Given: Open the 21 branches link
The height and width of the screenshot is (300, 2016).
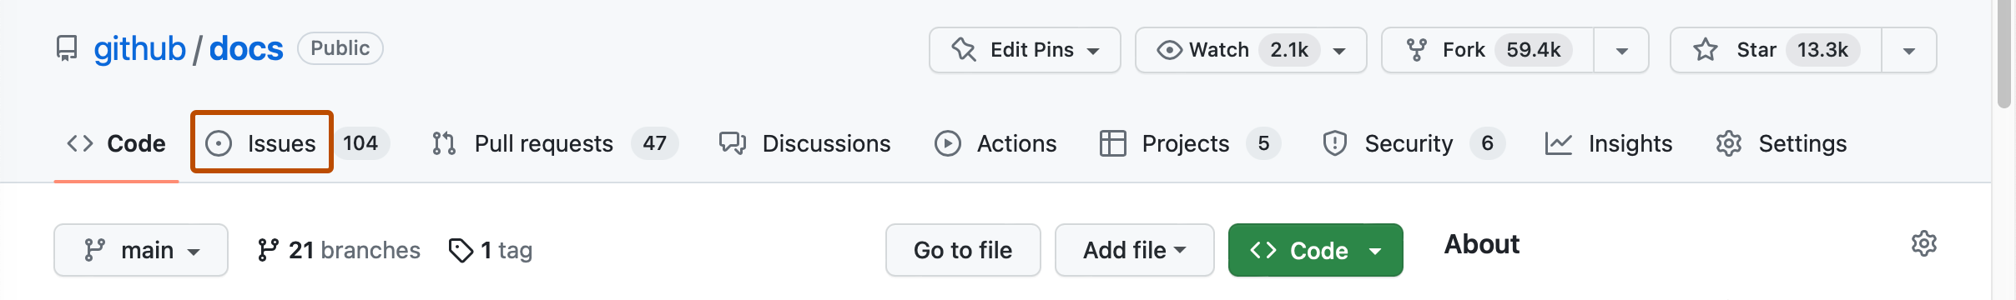Looking at the screenshot, I should pyautogui.click(x=339, y=250).
